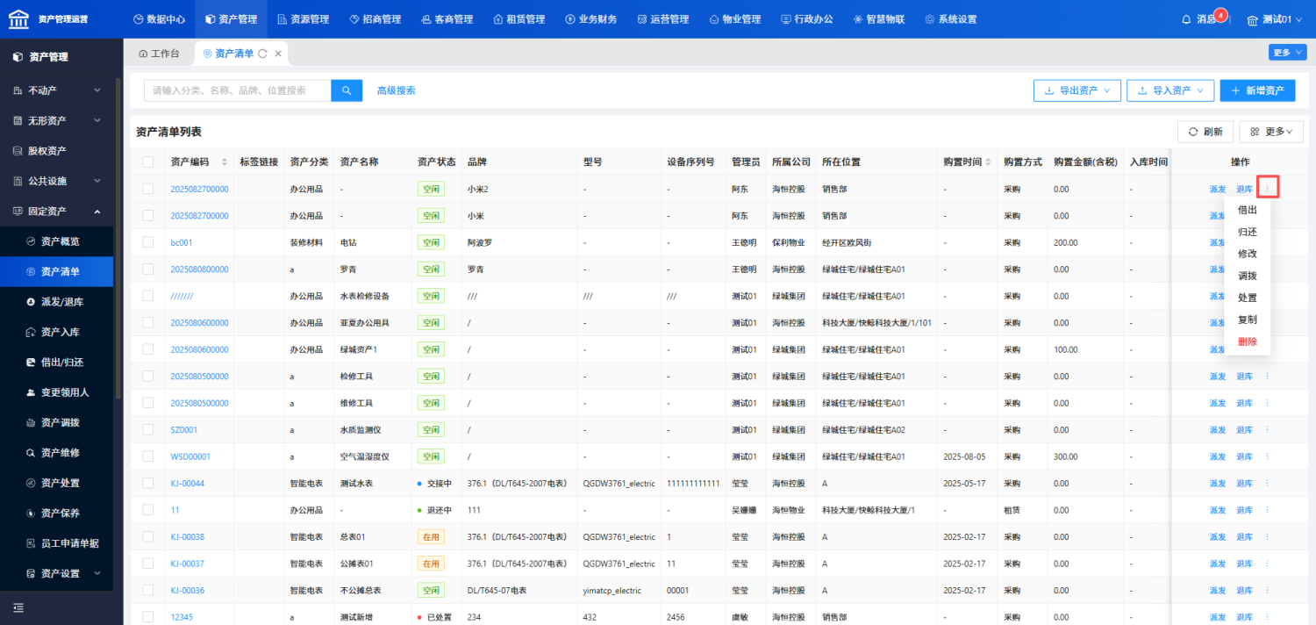Open the 导入资产 dropdown
This screenshot has height=625, width=1316.
coord(1170,90)
